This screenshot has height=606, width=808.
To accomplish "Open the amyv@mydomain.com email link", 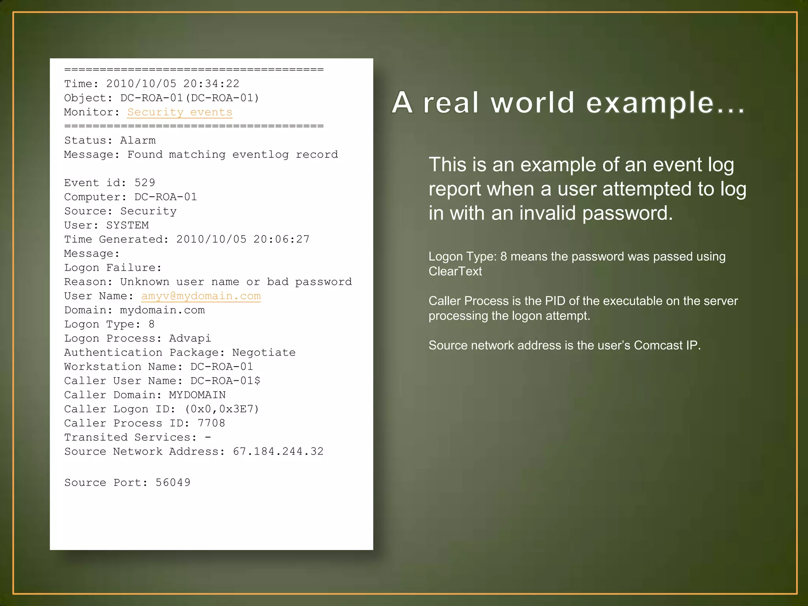I will 201,296.
